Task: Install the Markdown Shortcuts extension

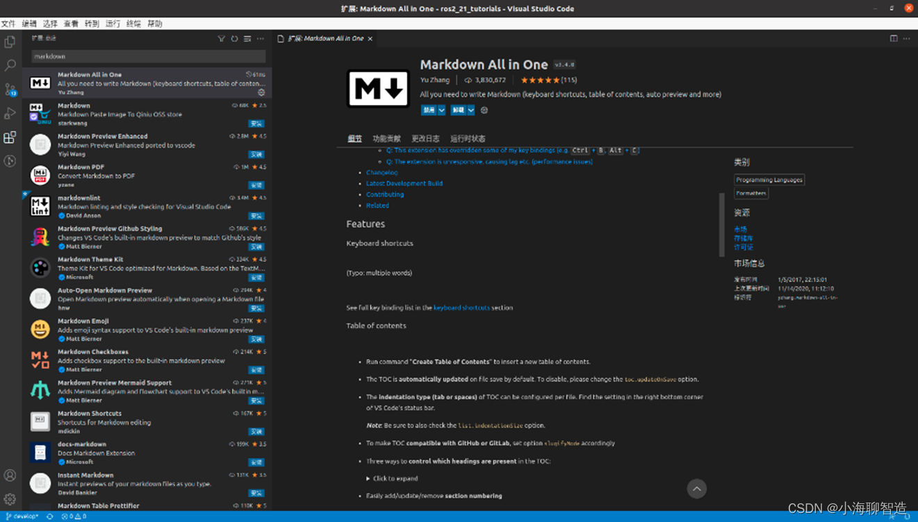Action: coord(256,432)
